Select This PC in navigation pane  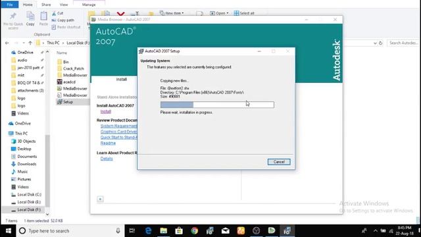(18, 134)
